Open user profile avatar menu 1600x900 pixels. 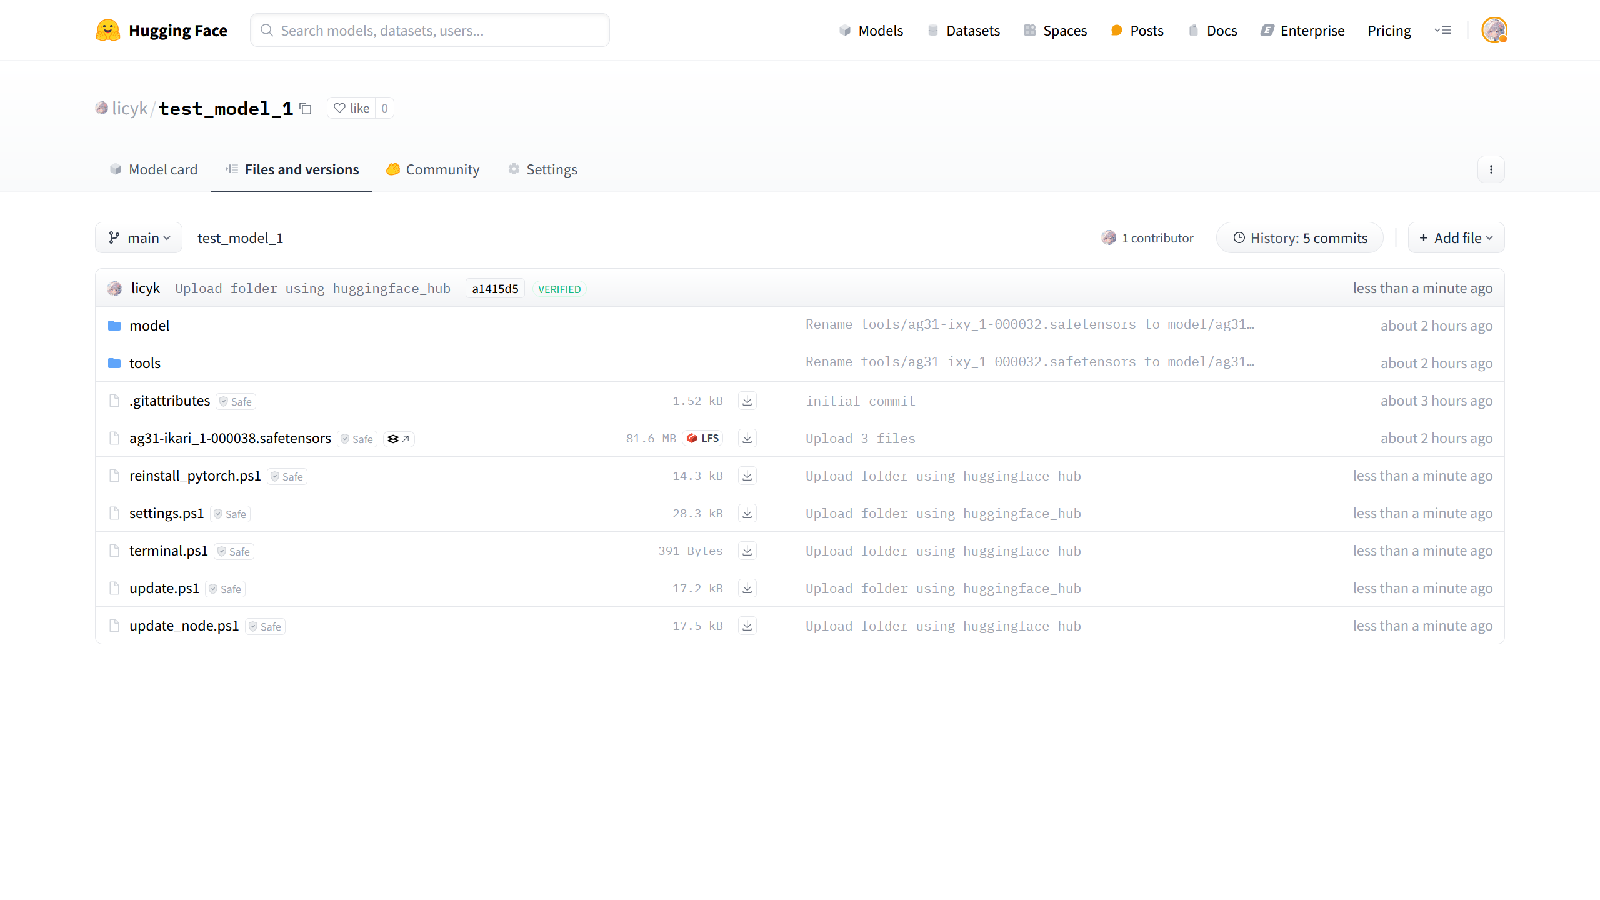[1494, 30]
